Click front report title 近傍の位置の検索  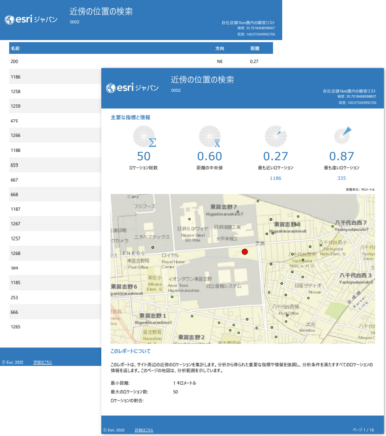coord(202,80)
